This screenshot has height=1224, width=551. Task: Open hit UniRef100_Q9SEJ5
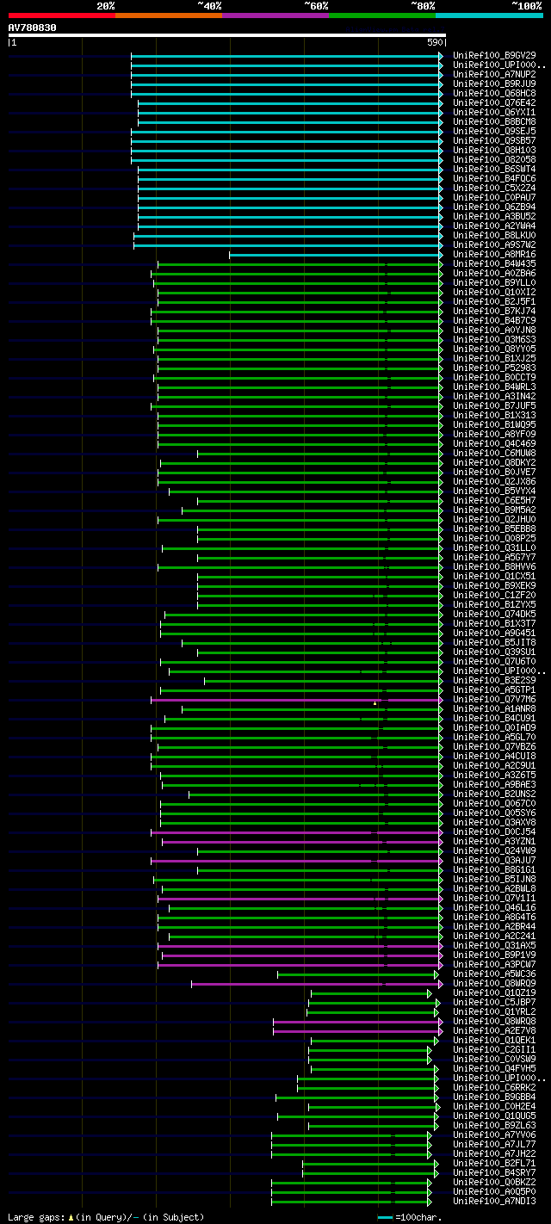coord(495,131)
